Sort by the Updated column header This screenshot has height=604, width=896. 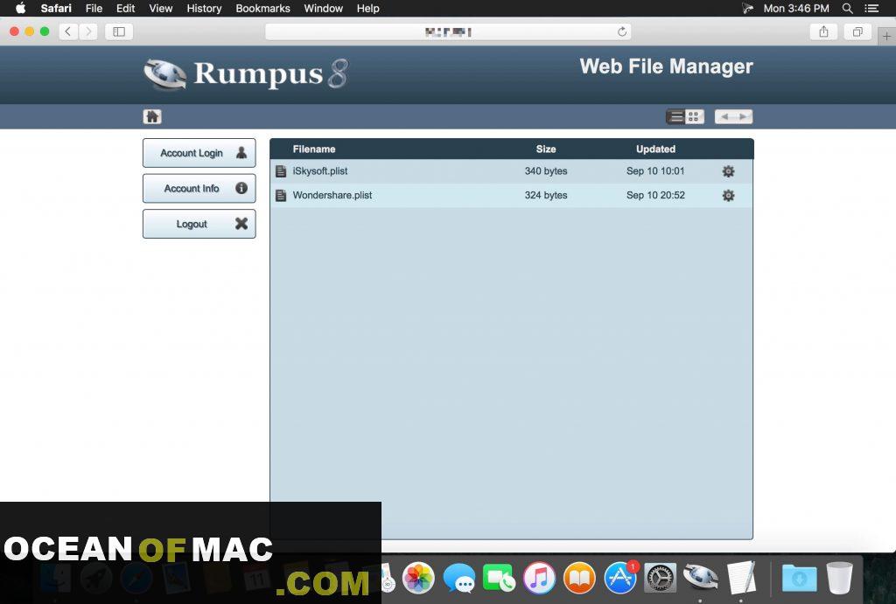[655, 149]
